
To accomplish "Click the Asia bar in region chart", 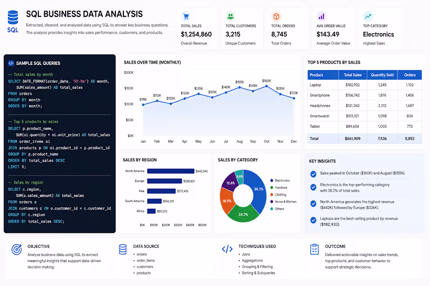I will (161, 191).
